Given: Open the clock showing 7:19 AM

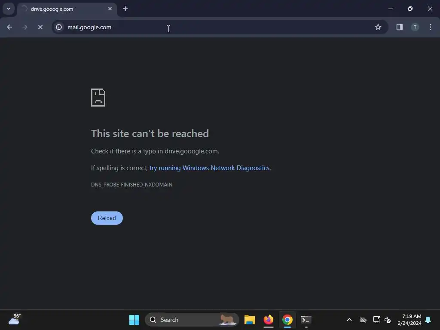Looking at the screenshot, I should (x=409, y=320).
